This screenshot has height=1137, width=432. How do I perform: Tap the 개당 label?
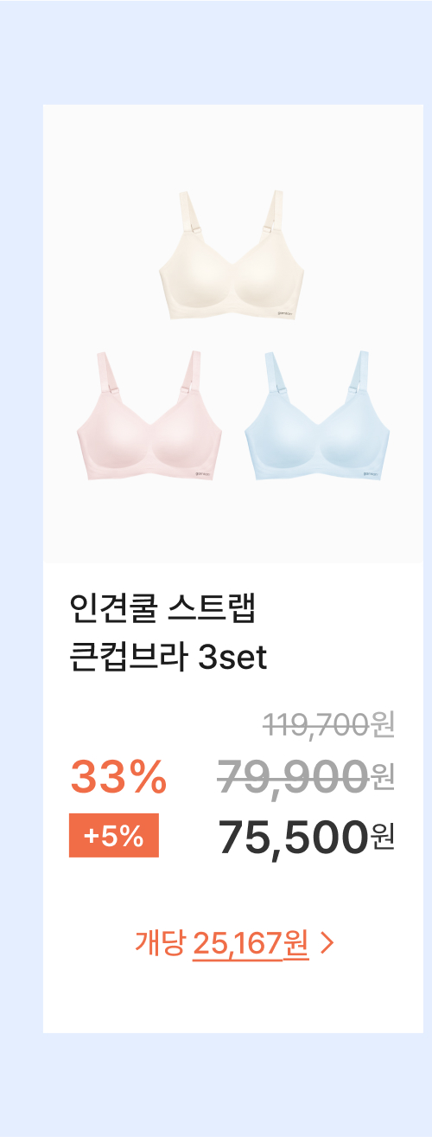[160, 943]
